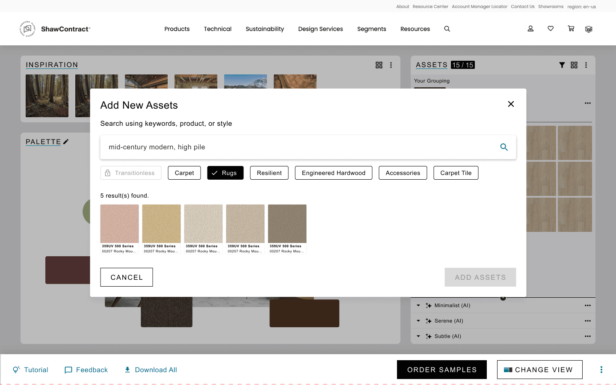Click the Assets panel heading

[x=432, y=65]
